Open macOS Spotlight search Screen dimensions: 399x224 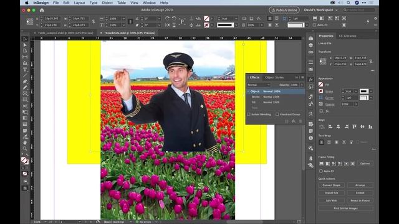tap(349, 2)
